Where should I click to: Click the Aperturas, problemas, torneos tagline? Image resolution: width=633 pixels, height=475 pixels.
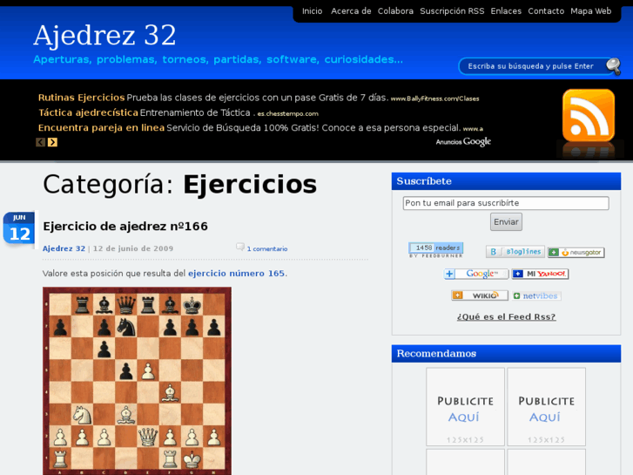218,59
